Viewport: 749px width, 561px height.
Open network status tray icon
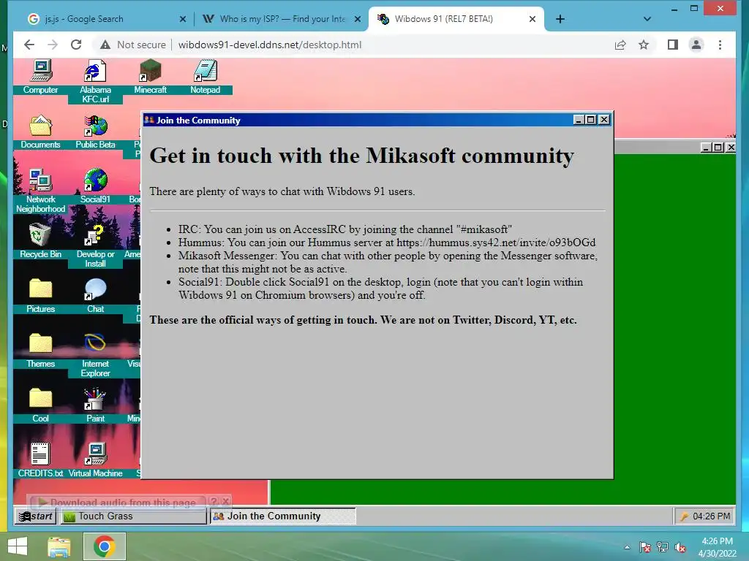click(x=663, y=547)
